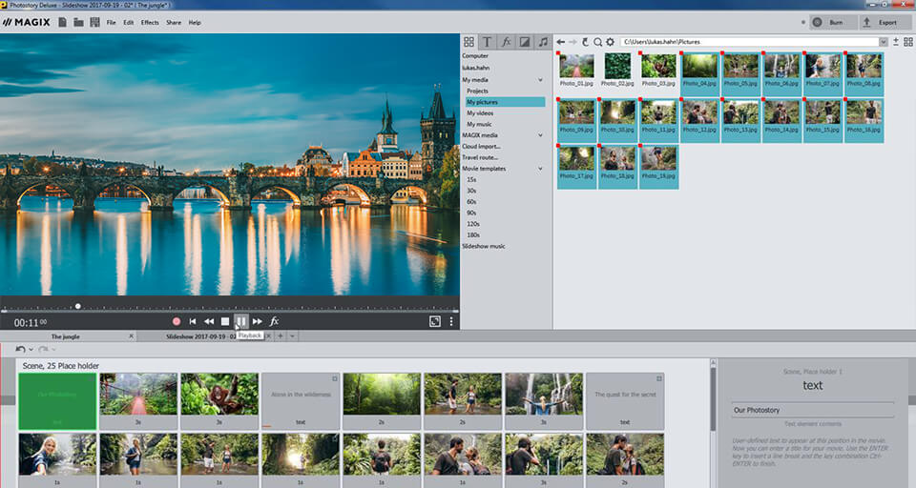Click the preview playhead position marker

[77, 306]
